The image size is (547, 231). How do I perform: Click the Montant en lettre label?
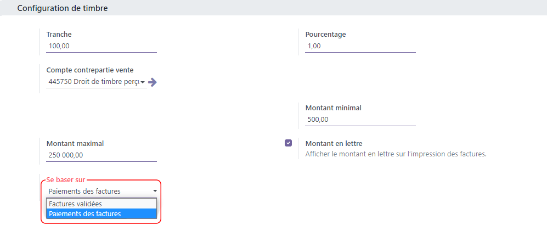pyautogui.click(x=334, y=143)
